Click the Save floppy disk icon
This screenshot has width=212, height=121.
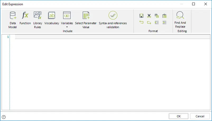(141, 16)
